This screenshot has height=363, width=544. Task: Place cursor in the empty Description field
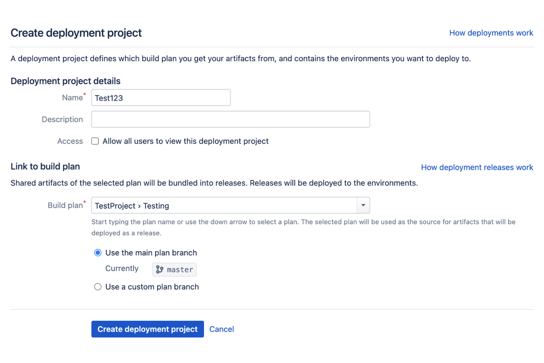[x=230, y=119]
